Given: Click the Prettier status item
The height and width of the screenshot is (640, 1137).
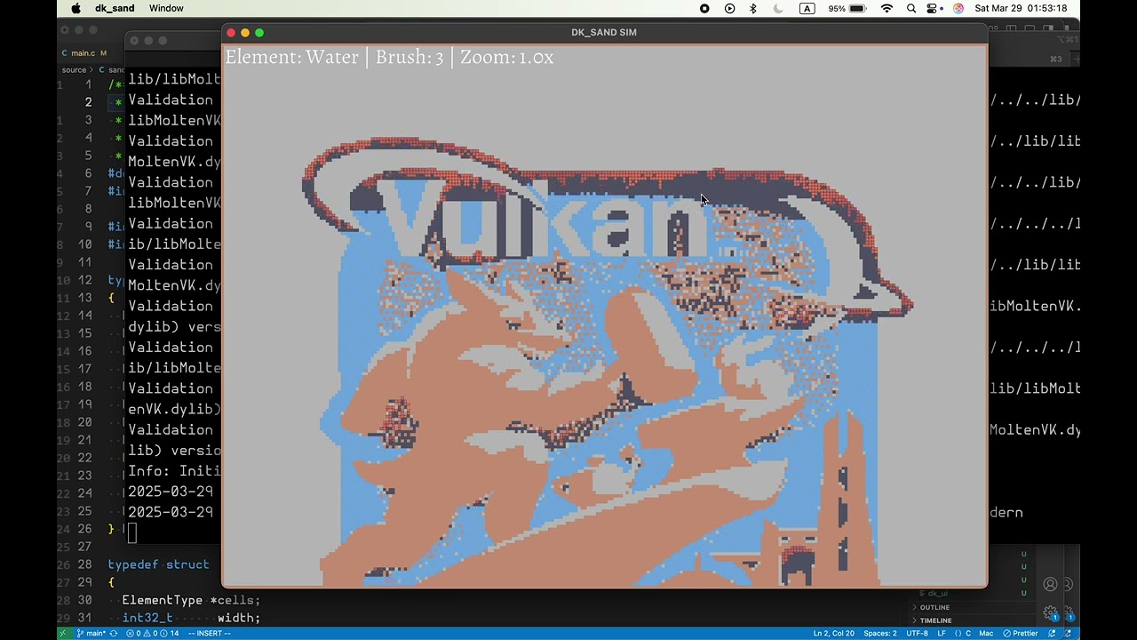Looking at the screenshot, I should click(1021, 633).
